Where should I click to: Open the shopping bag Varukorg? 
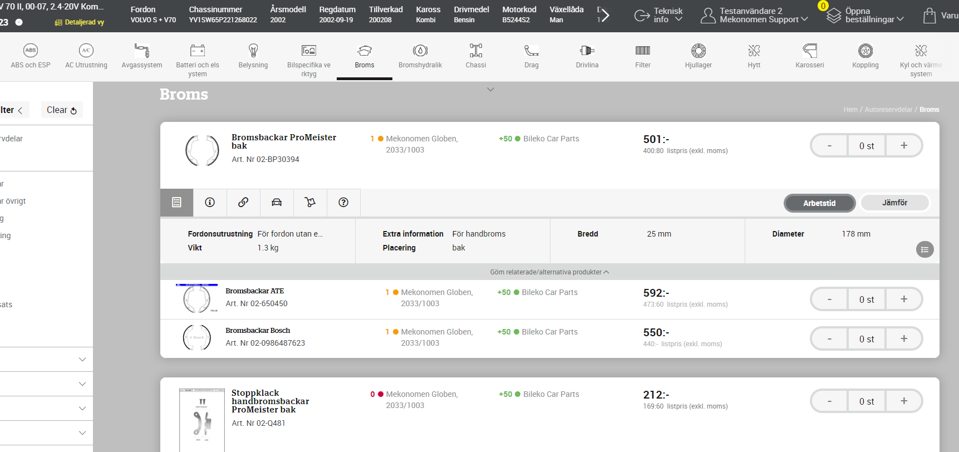[940, 16]
